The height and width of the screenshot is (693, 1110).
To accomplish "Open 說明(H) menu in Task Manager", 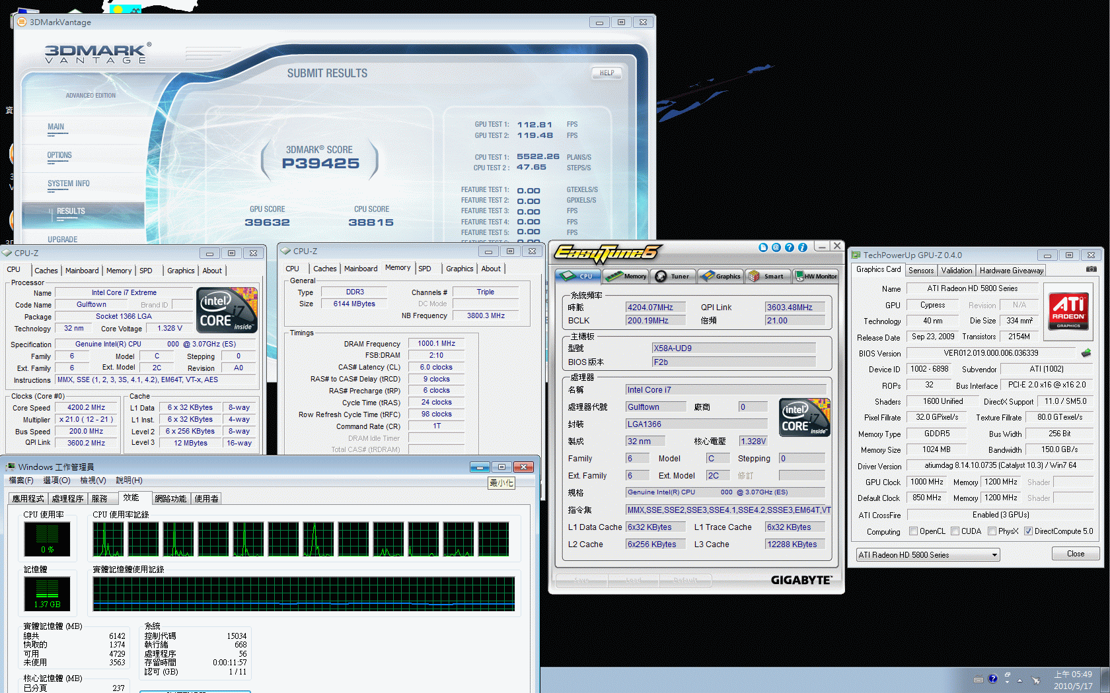I will pyautogui.click(x=129, y=480).
